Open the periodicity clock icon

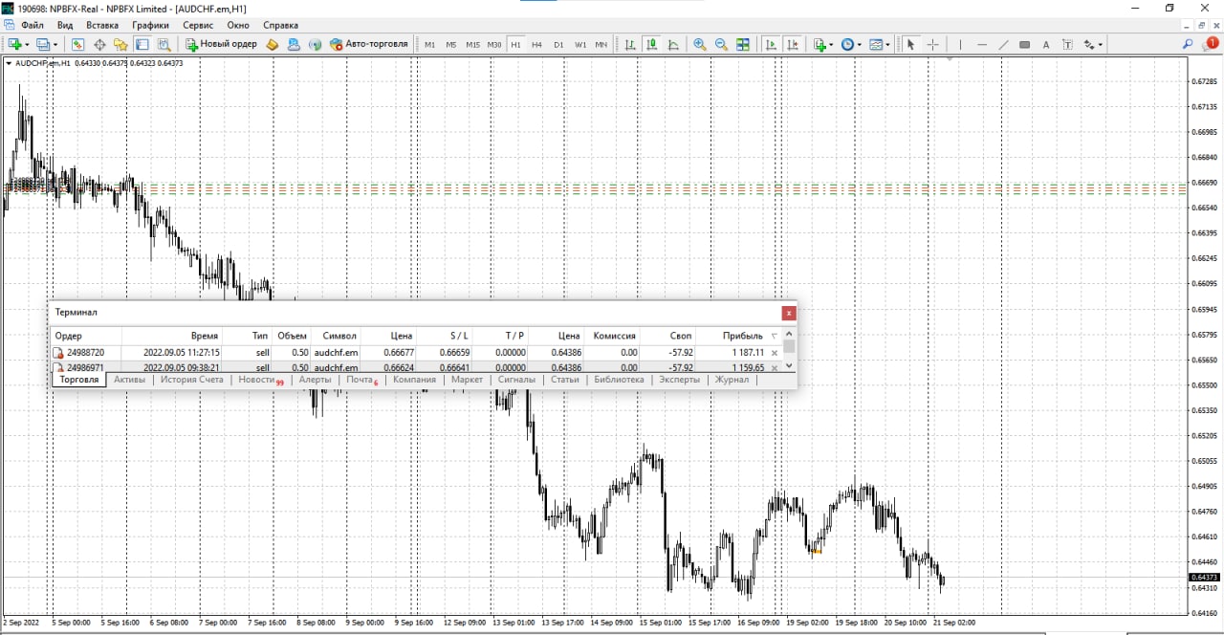(x=847, y=44)
